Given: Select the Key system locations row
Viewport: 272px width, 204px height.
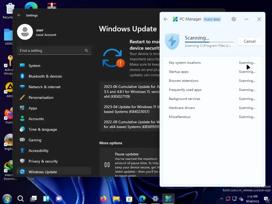Looking at the screenshot, I should (x=212, y=63).
